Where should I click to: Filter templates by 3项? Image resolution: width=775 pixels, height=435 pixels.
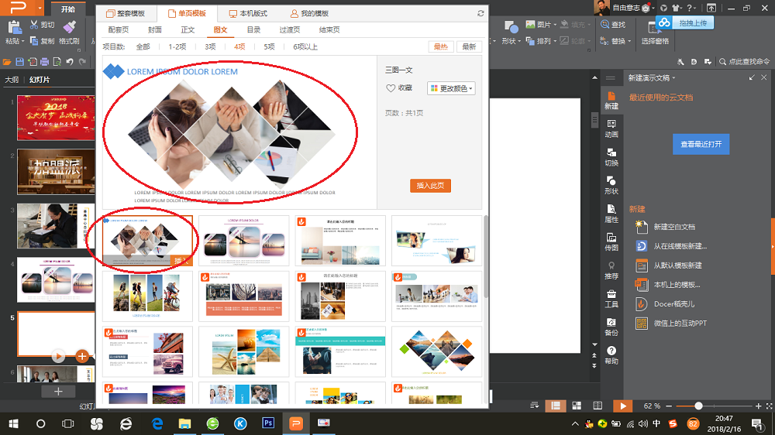point(211,47)
